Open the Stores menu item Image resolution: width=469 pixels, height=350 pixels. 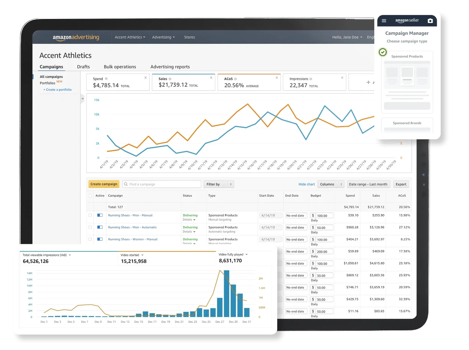click(x=189, y=37)
